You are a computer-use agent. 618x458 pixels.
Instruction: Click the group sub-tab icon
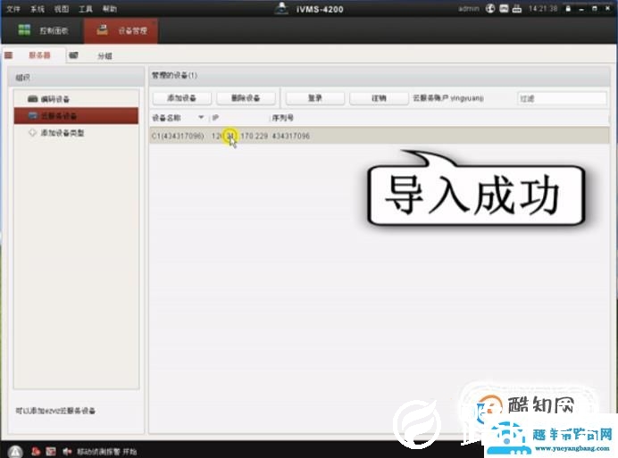tap(73, 55)
